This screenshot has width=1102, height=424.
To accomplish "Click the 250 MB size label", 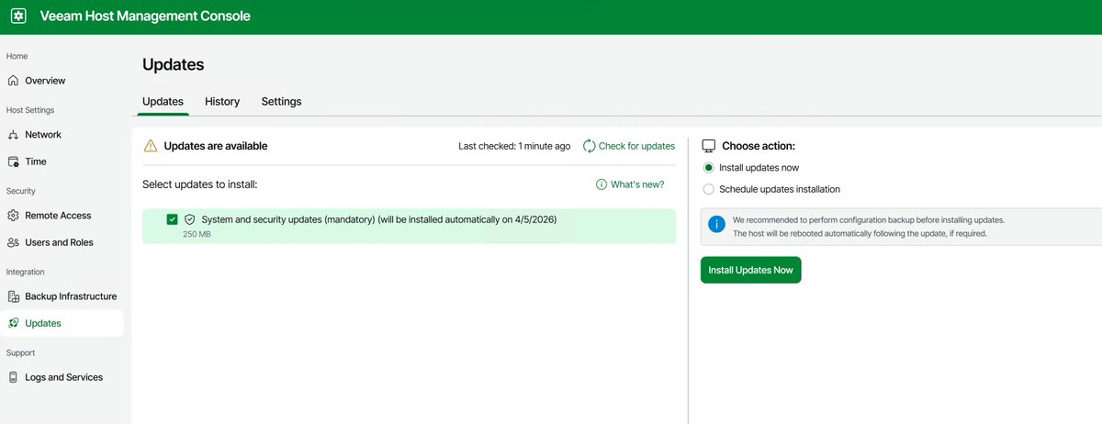I will point(197,234).
